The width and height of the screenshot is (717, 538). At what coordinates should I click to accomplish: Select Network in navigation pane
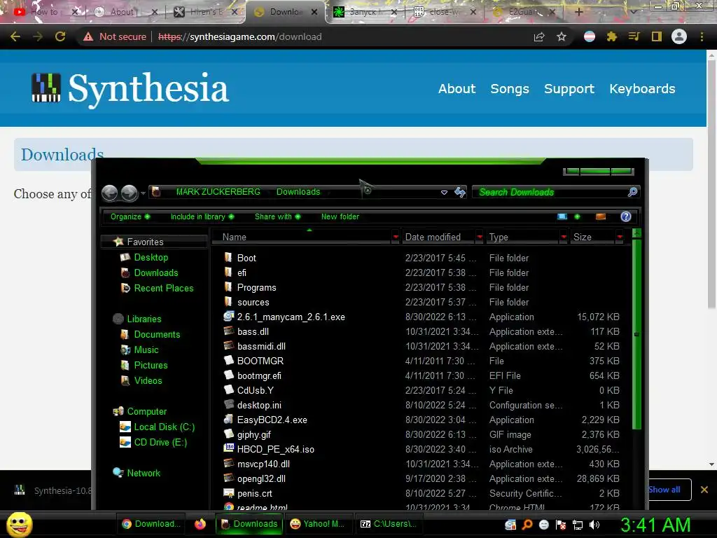tap(143, 473)
